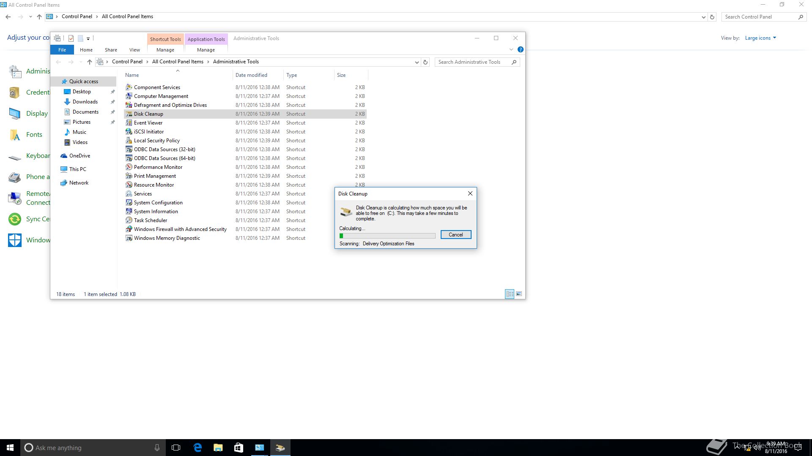Open Administrative Tools address history dropdown

(x=417, y=62)
